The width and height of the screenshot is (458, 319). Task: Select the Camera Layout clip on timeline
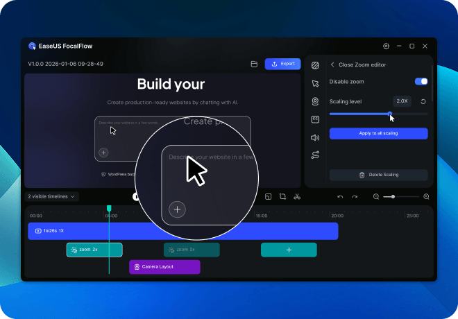click(164, 266)
